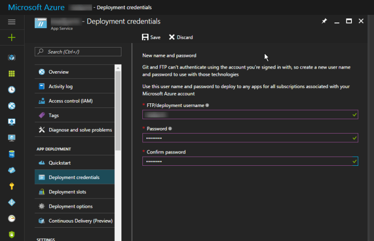Viewport: 374px width, 241px height.
Task: Discard the credential changes
Action: (x=181, y=37)
